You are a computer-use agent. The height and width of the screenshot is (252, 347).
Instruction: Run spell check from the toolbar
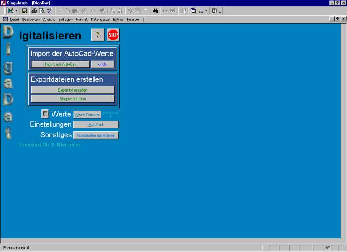pos(49,11)
